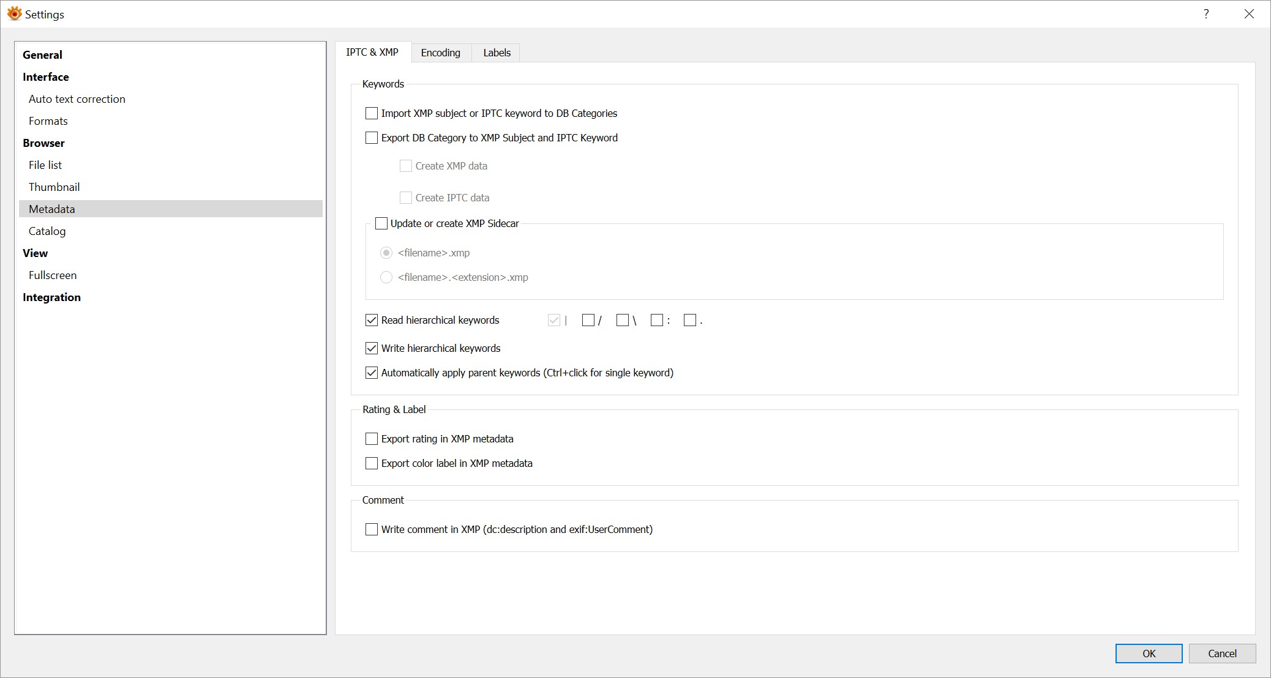Enable the backslash separator checkbox
This screenshot has width=1271, height=678.
pyautogui.click(x=623, y=320)
